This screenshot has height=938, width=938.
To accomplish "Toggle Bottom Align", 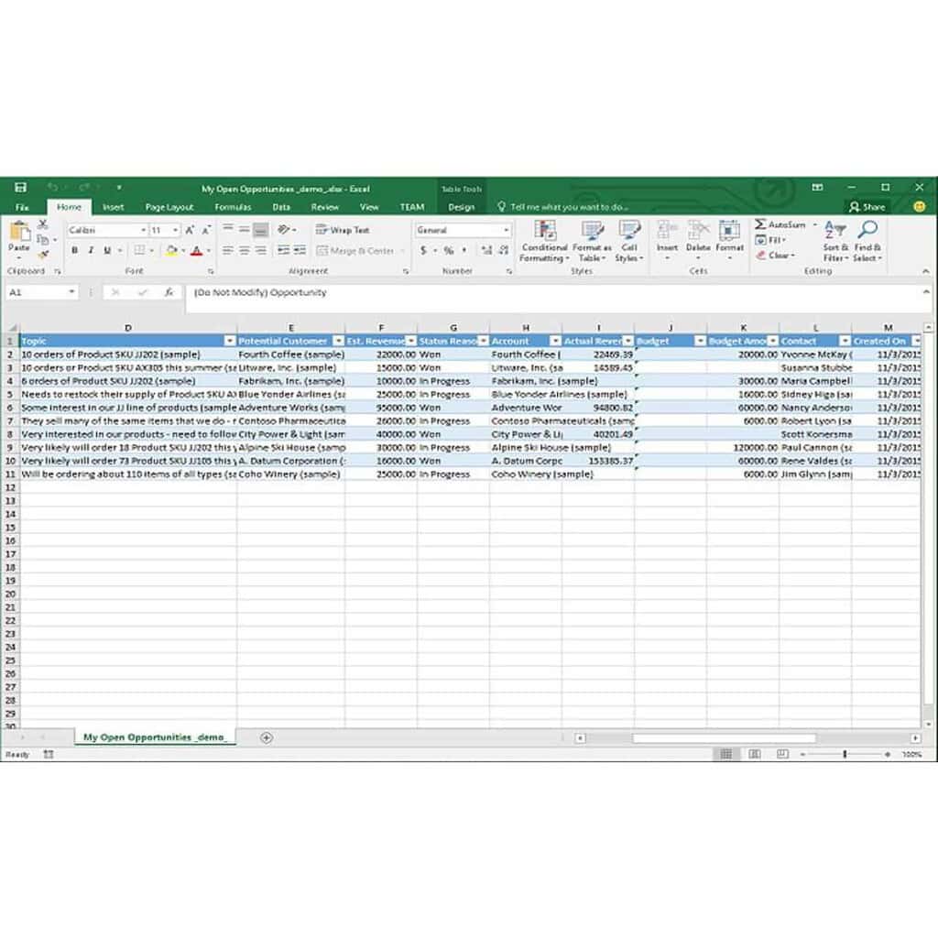I will (x=260, y=230).
